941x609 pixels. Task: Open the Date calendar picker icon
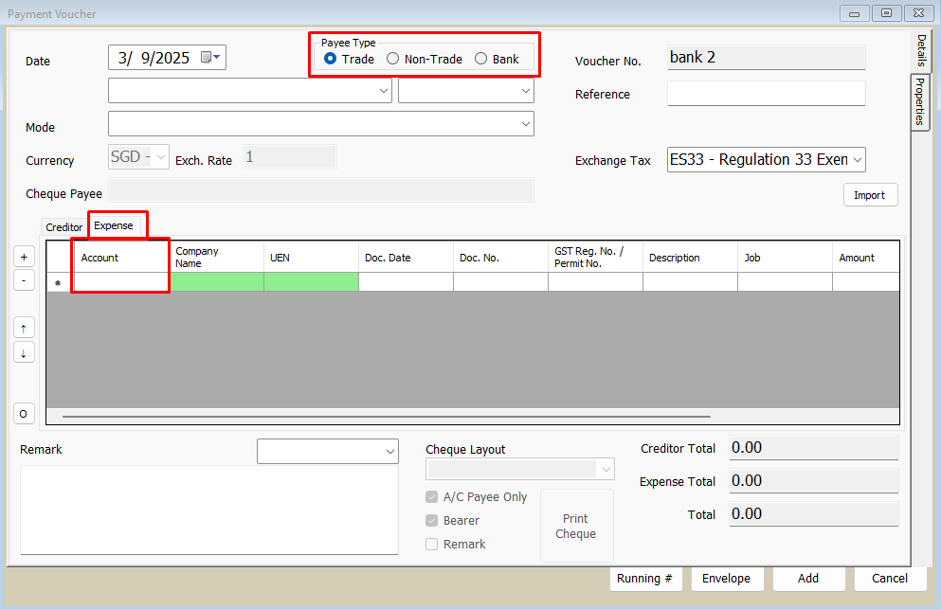[210, 58]
